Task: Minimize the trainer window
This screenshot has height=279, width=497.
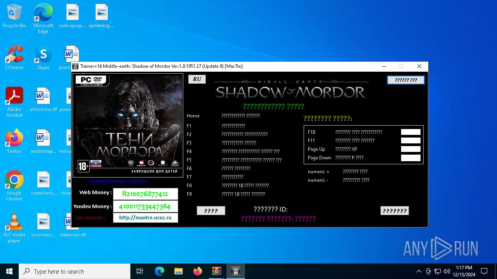Action: (384, 66)
